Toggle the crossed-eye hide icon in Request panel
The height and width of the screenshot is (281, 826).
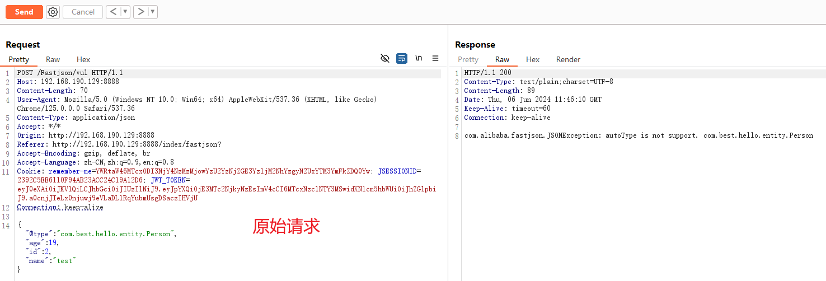click(385, 58)
